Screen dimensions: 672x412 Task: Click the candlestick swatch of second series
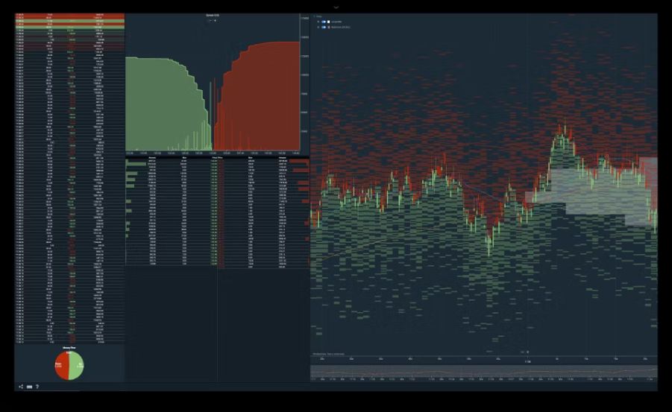point(329,27)
